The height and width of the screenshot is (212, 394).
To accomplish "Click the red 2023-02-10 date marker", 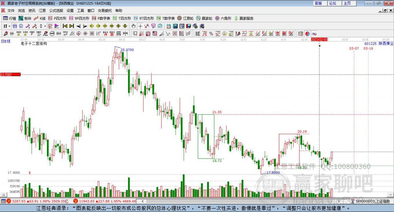I will tap(319, 40).
